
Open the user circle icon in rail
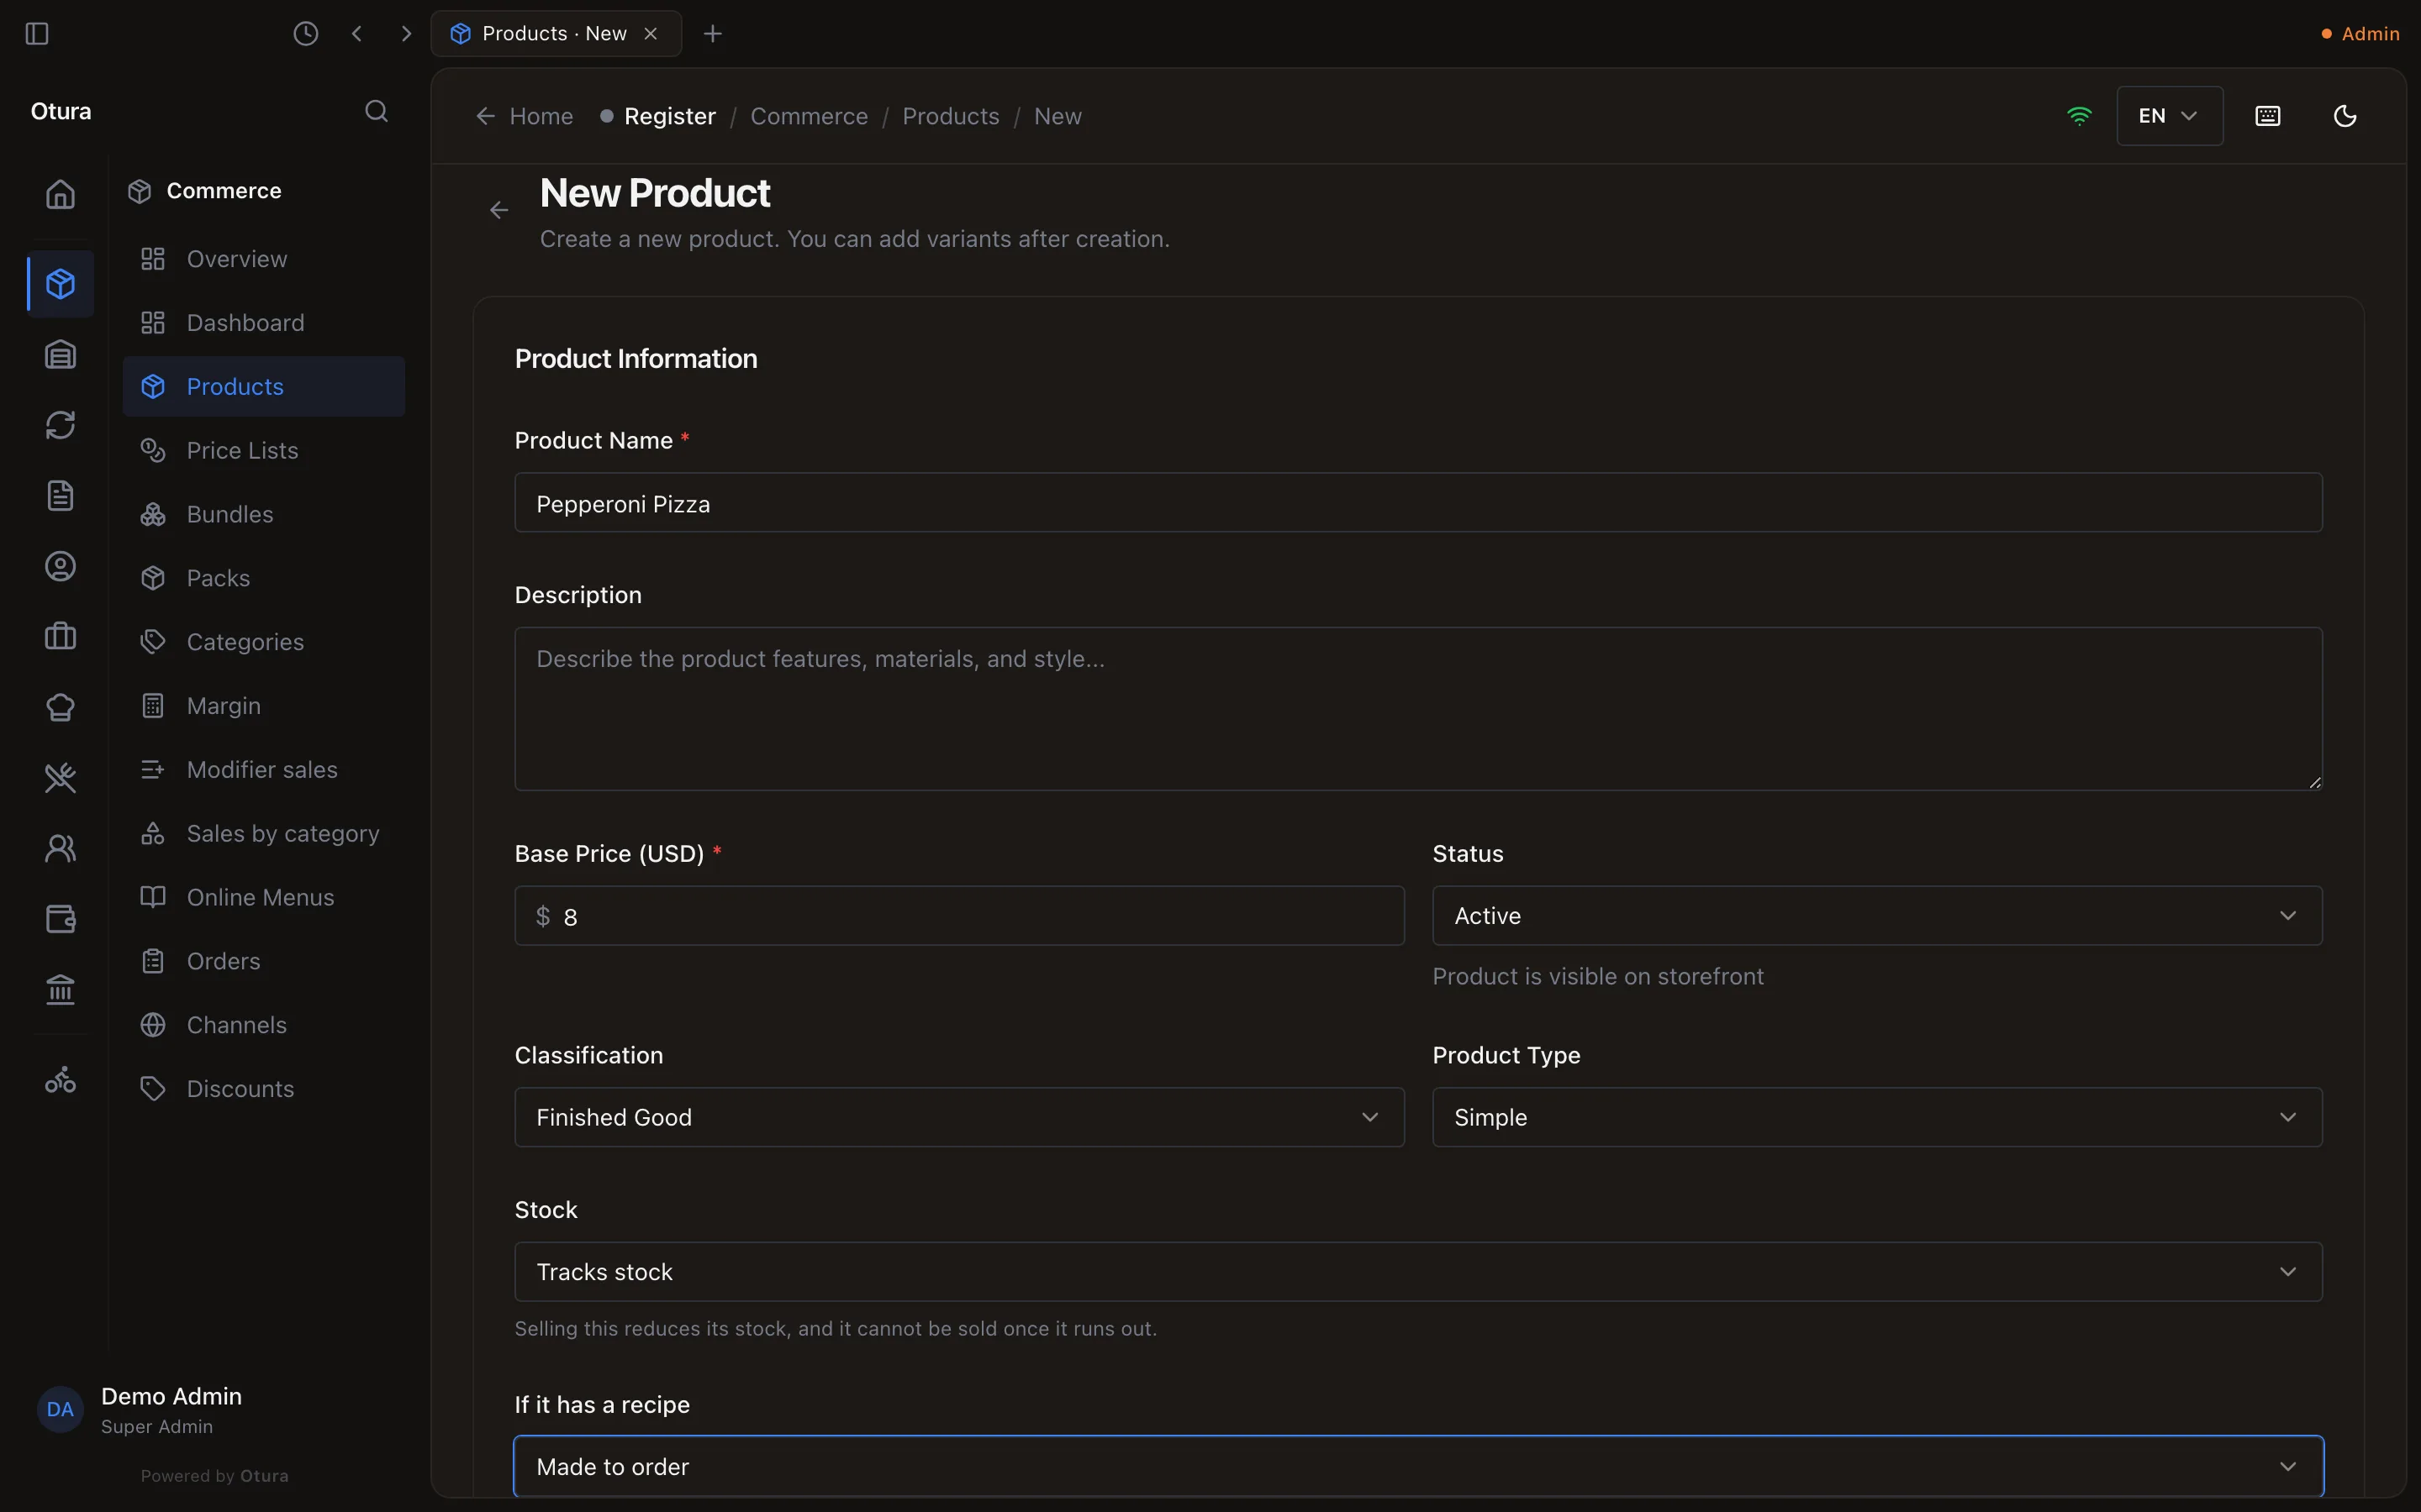(60, 567)
